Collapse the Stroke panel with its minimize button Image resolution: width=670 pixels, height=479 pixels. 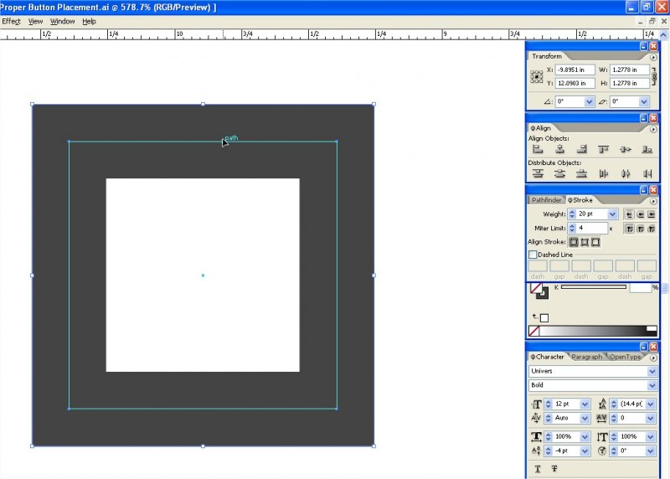coord(643,190)
